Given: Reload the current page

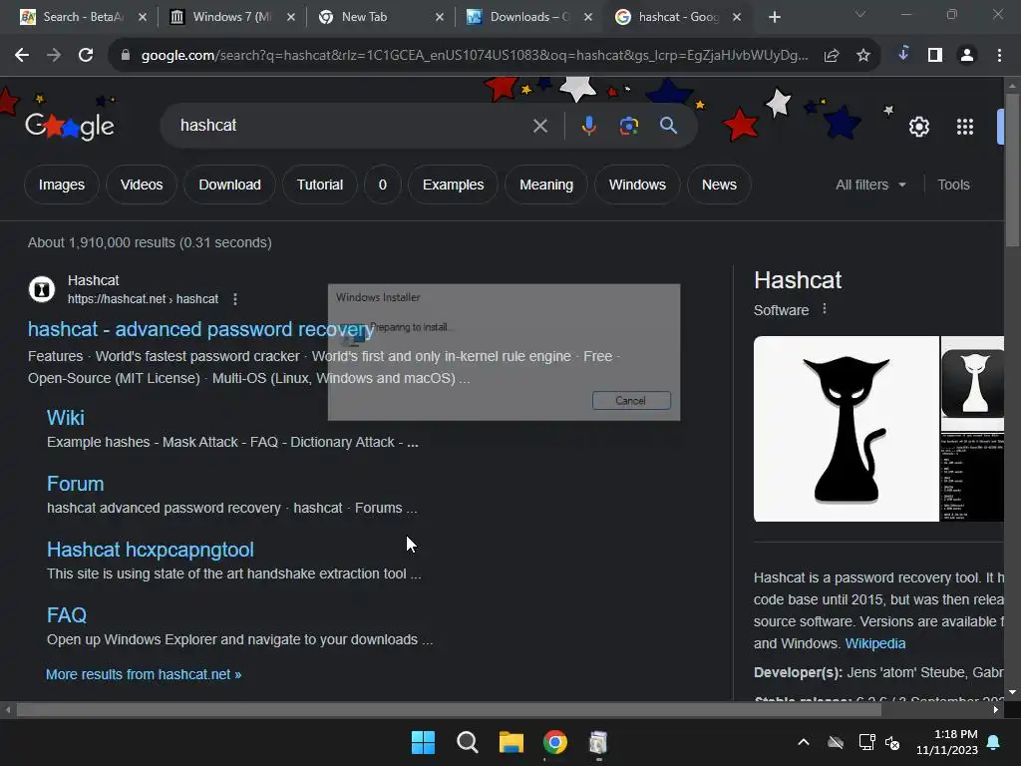Looking at the screenshot, I should click(86, 56).
